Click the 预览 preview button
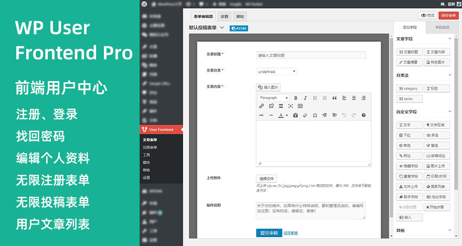The image size is (462, 246). pos(427,15)
